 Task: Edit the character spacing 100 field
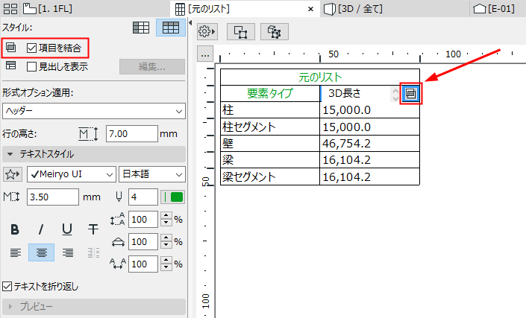tap(143, 264)
